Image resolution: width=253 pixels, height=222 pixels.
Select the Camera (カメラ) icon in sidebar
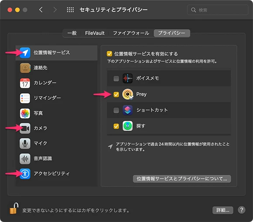pos(25,128)
